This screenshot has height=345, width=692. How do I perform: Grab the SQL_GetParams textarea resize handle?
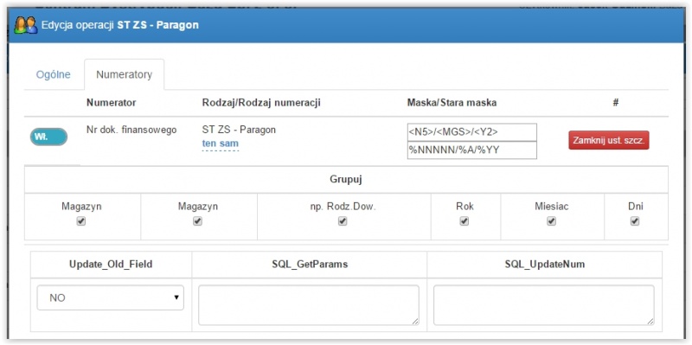tap(415, 322)
